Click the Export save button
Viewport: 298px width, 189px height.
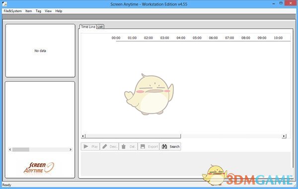pos(149,146)
